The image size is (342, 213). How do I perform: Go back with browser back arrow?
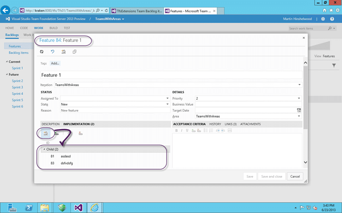pos(6,10)
